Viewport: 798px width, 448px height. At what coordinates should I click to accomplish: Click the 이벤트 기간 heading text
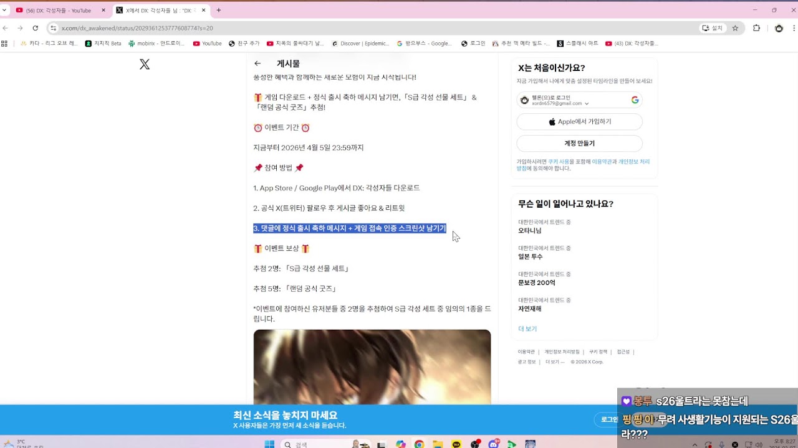tap(282, 128)
